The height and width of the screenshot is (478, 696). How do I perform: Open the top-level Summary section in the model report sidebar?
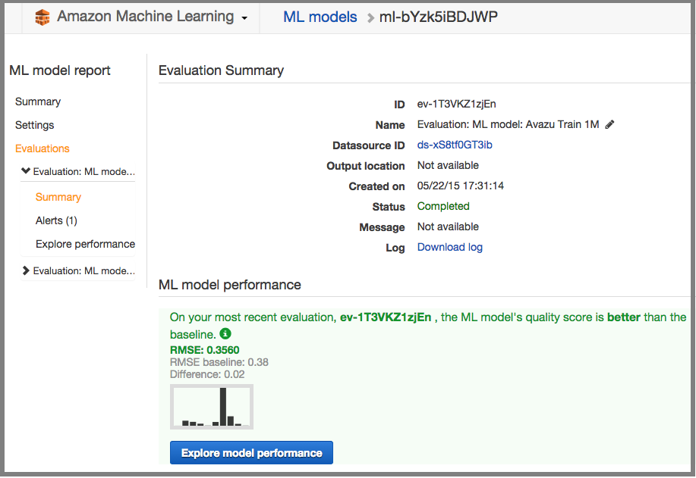(38, 102)
